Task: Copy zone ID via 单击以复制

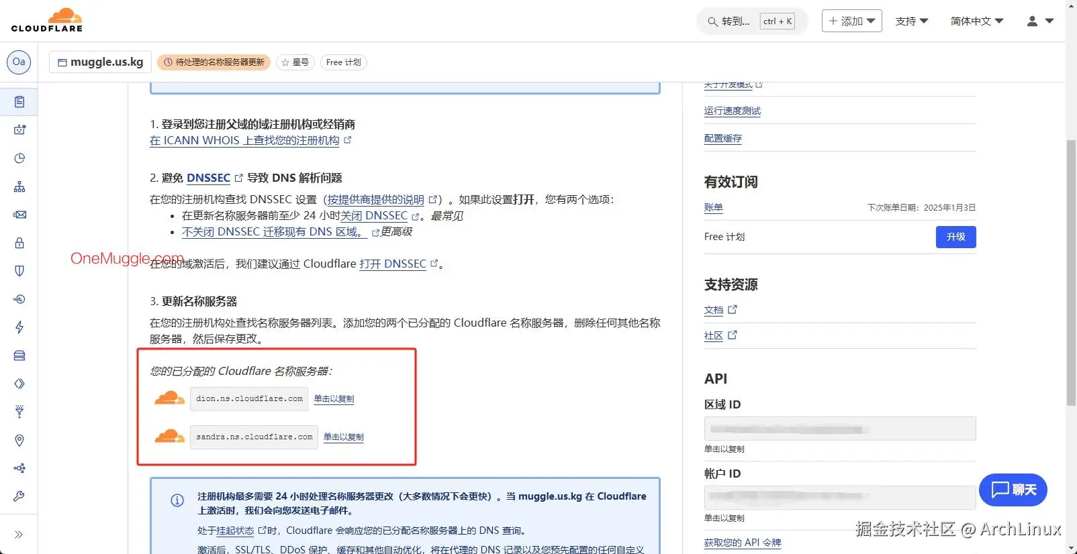Action: coord(724,449)
